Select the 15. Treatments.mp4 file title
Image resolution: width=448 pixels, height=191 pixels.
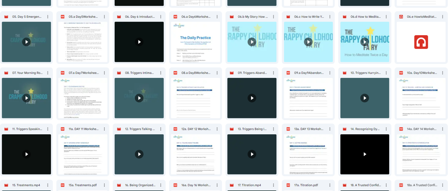(26, 185)
